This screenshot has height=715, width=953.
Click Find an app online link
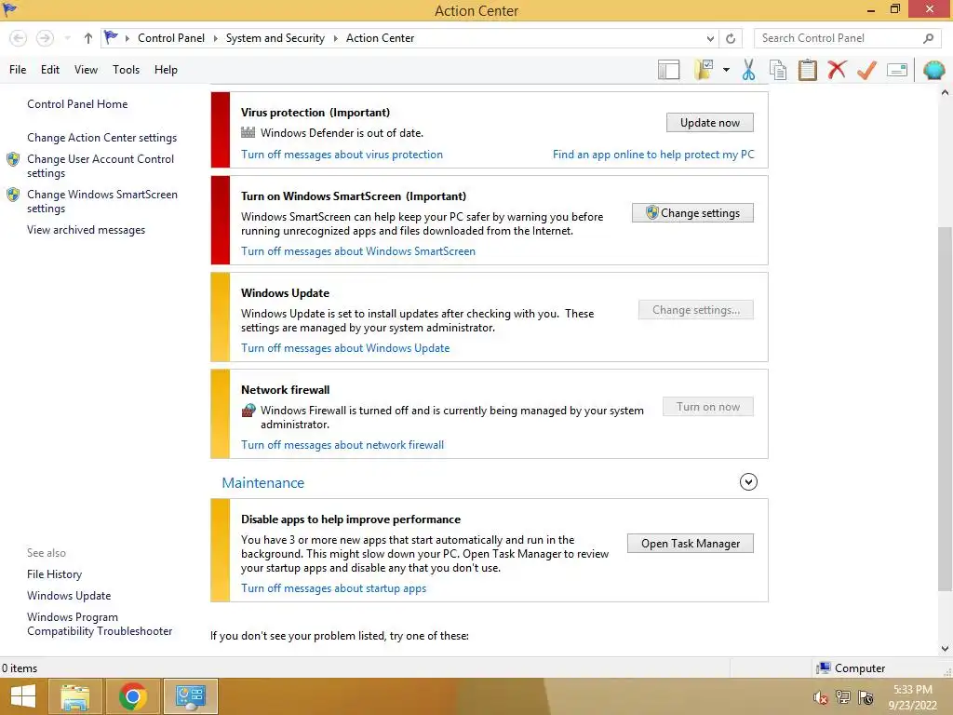(653, 155)
